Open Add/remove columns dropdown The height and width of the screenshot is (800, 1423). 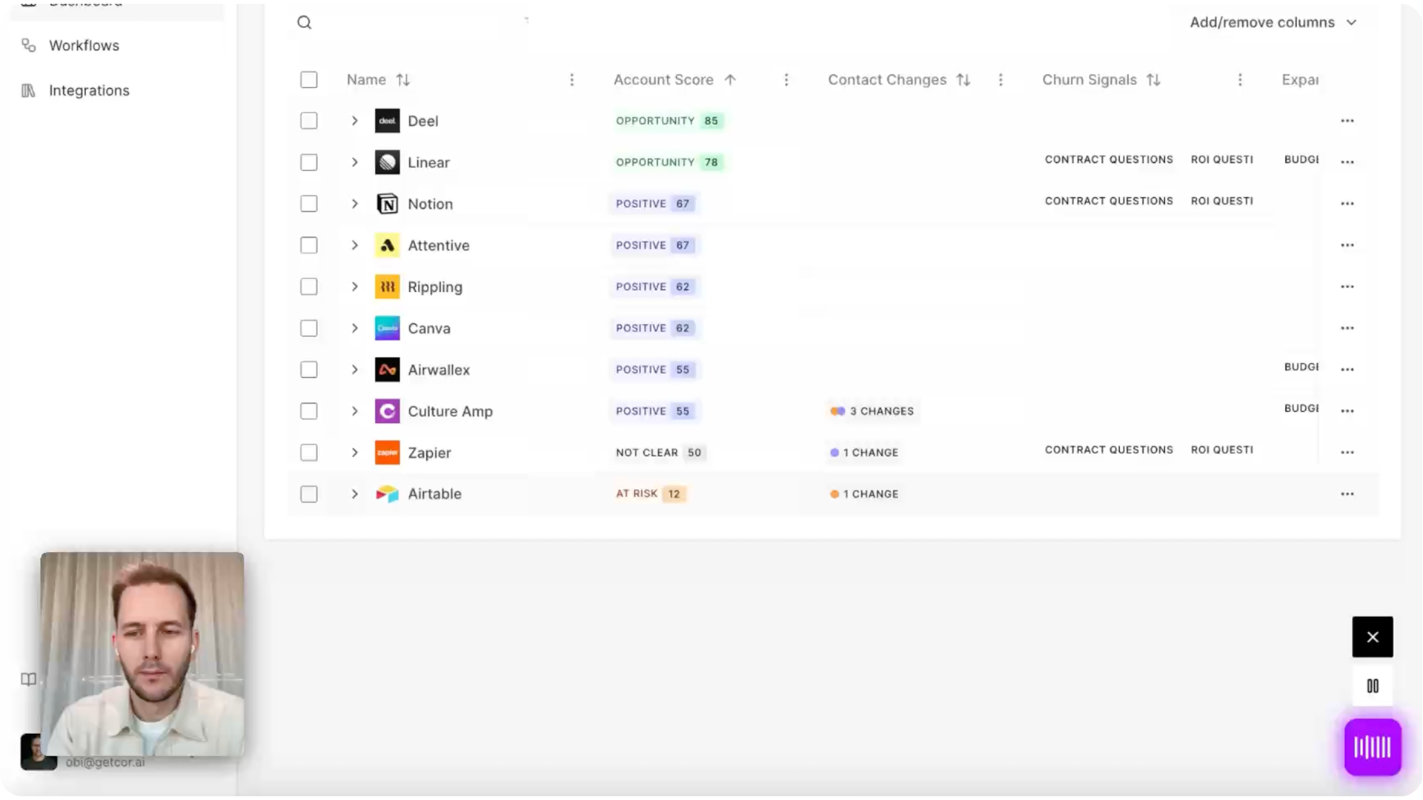point(1273,22)
